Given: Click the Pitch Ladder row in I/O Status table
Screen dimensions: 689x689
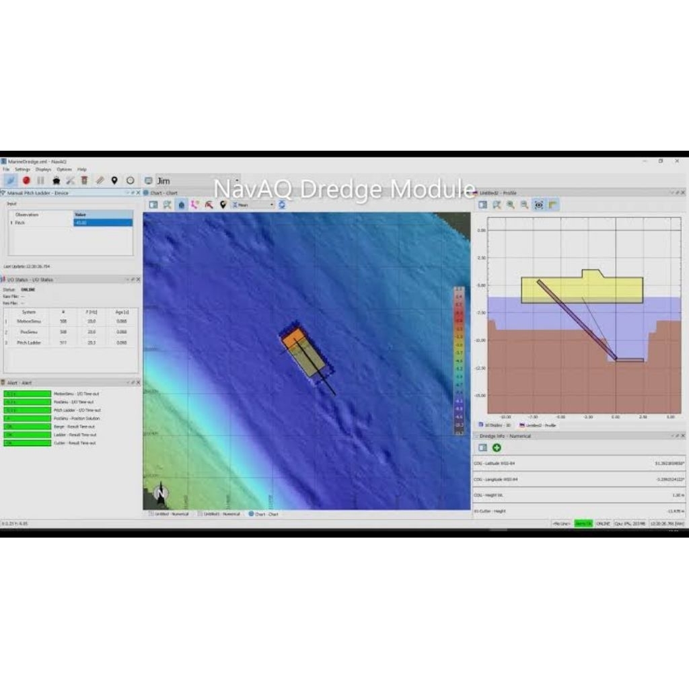Looking at the screenshot, I should 70,342.
